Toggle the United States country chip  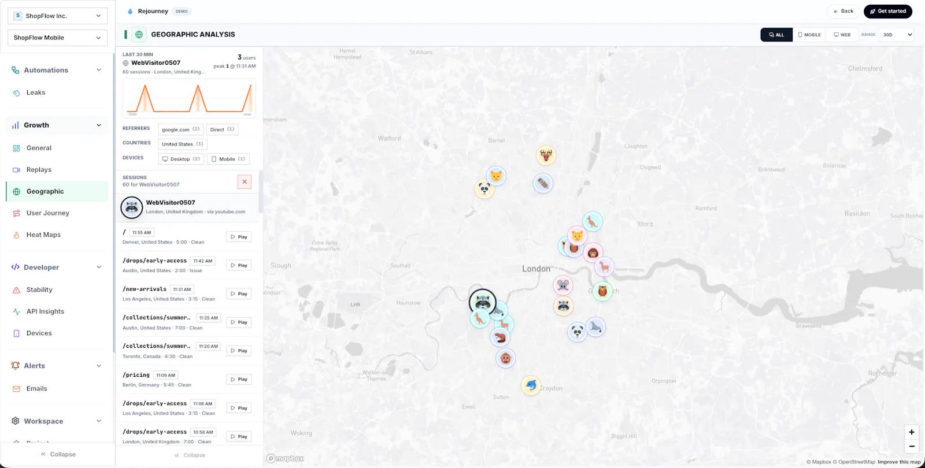(183, 144)
